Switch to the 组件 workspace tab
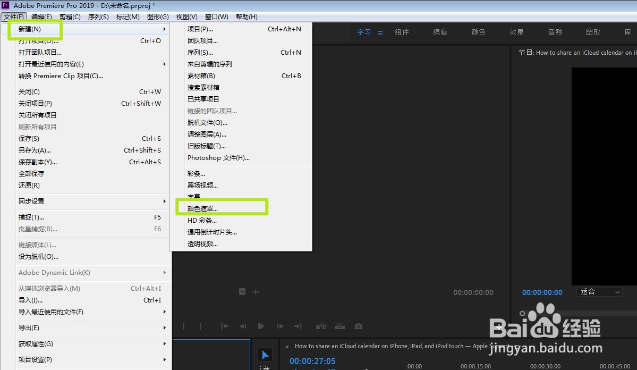Screen dimensions: 637x370 click(402, 32)
